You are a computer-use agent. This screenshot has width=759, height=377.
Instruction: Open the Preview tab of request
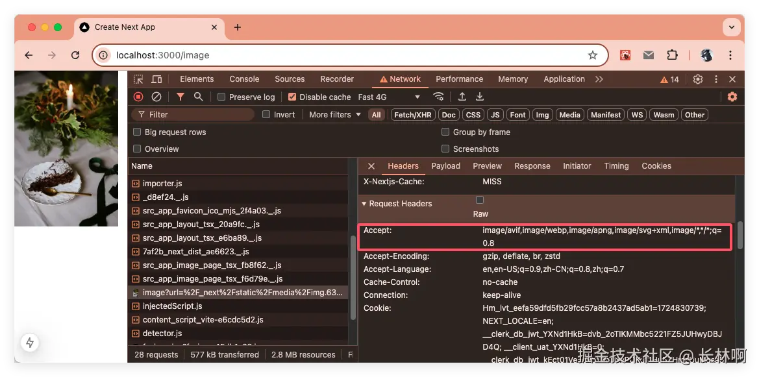488,166
